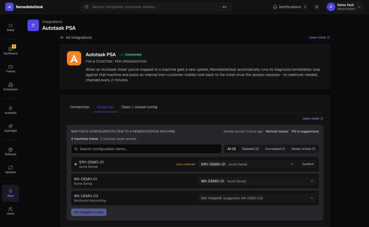Switch to the Connection tab
The image size is (369, 227).
pyautogui.click(x=80, y=107)
